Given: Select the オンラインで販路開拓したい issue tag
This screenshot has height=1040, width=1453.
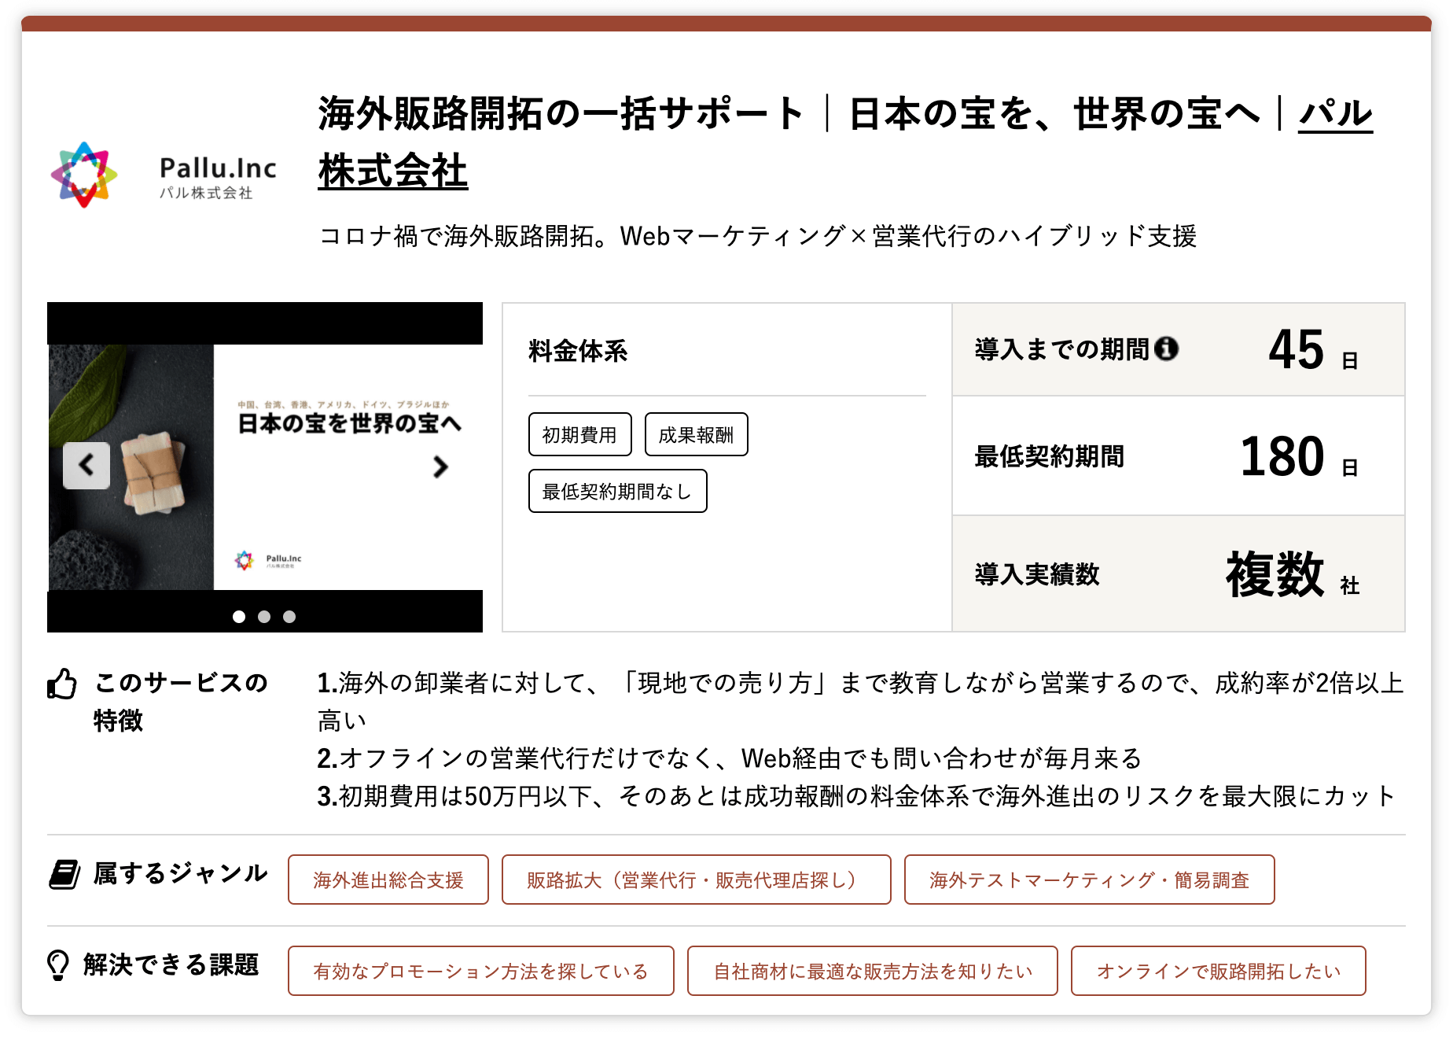Looking at the screenshot, I should pyautogui.click(x=1219, y=971).
